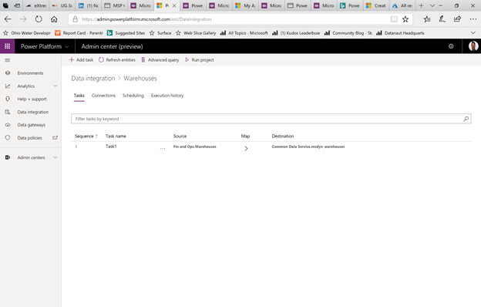Click Task name column header
The height and width of the screenshot is (307, 481).
click(116, 136)
